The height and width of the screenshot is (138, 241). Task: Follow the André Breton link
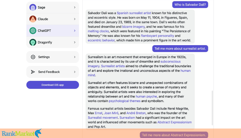click(136, 113)
